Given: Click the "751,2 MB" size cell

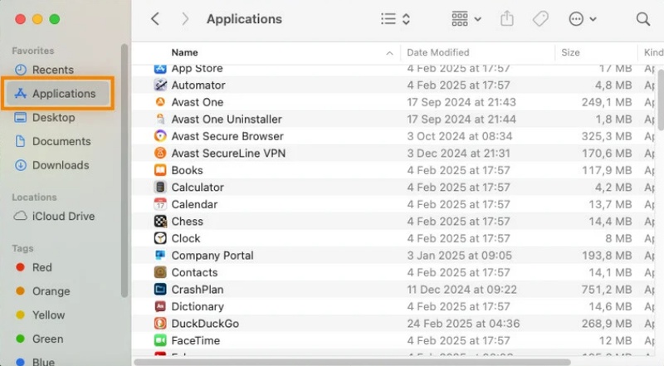Looking at the screenshot, I should tap(607, 290).
